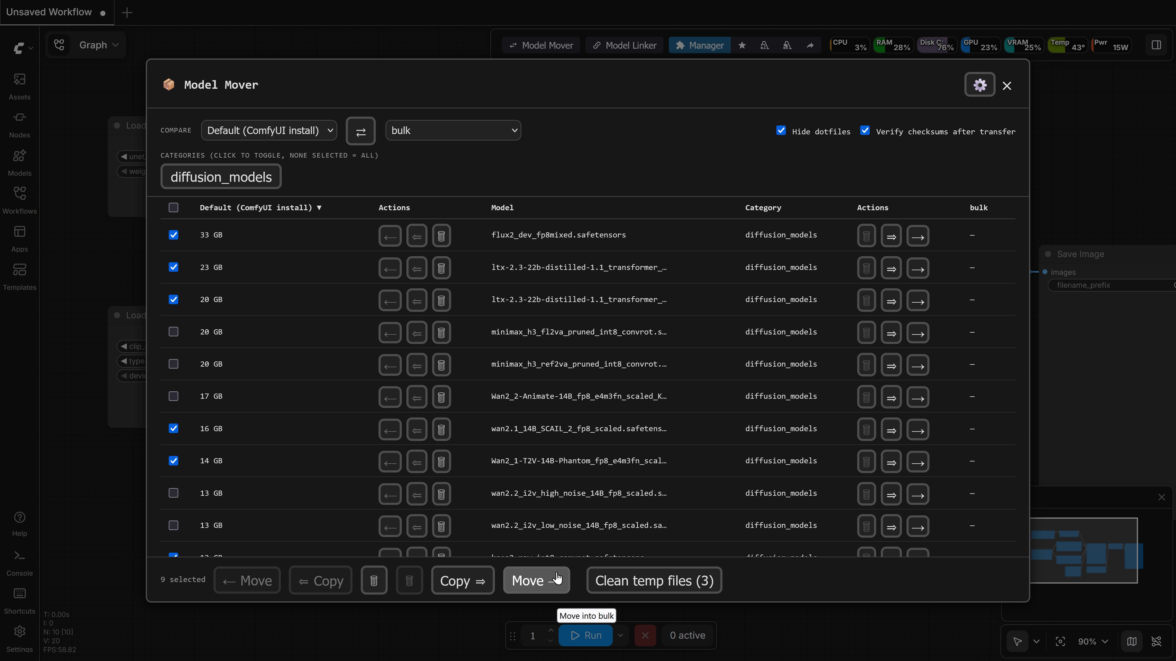Image resolution: width=1176 pixels, height=661 pixels.
Task: Open Nodes sidebar panel
Action: coord(20,125)
